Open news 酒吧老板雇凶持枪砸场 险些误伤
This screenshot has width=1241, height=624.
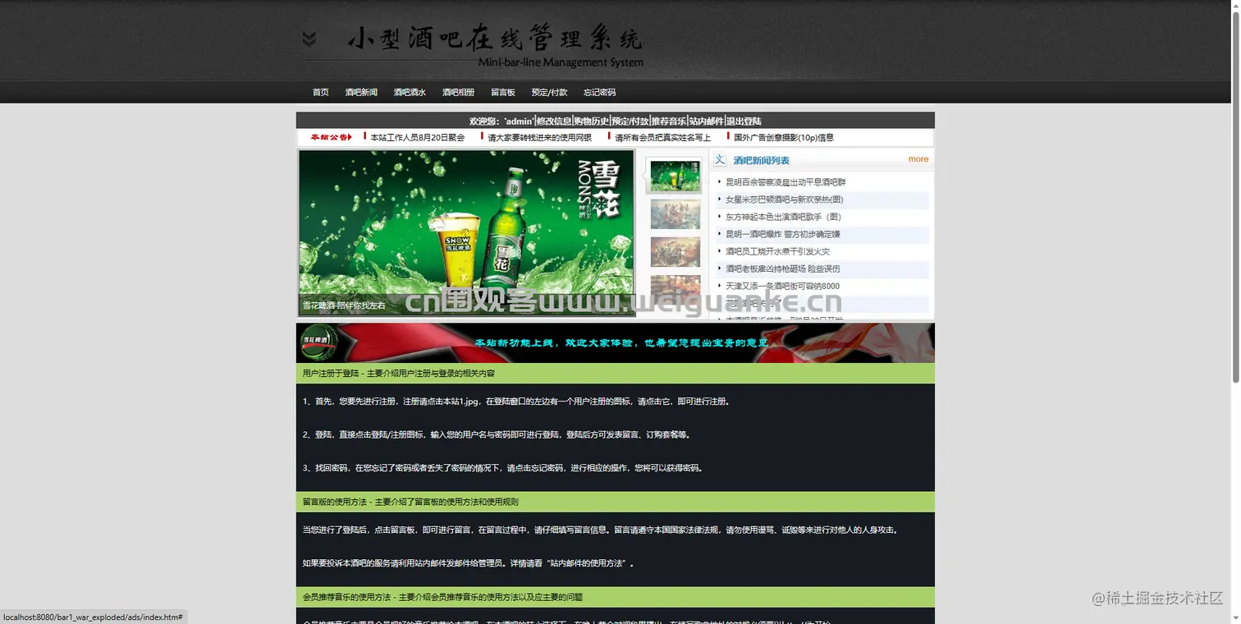[x=783, y=268]
